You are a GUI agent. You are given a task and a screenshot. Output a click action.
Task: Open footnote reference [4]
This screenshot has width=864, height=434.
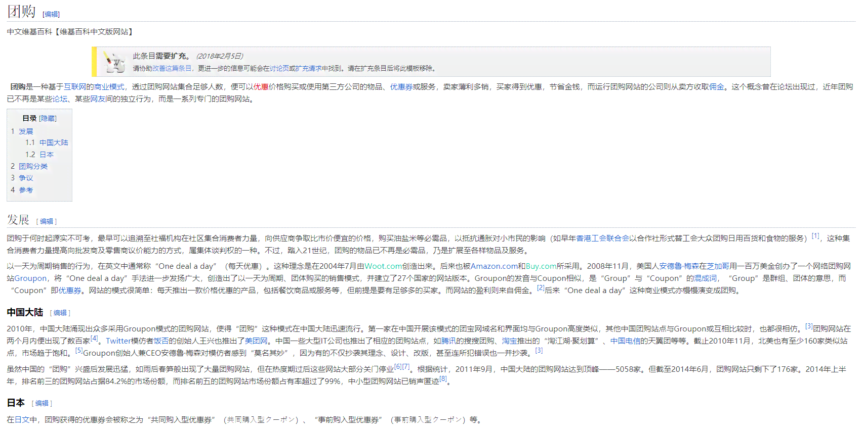(x=94, y=339)
